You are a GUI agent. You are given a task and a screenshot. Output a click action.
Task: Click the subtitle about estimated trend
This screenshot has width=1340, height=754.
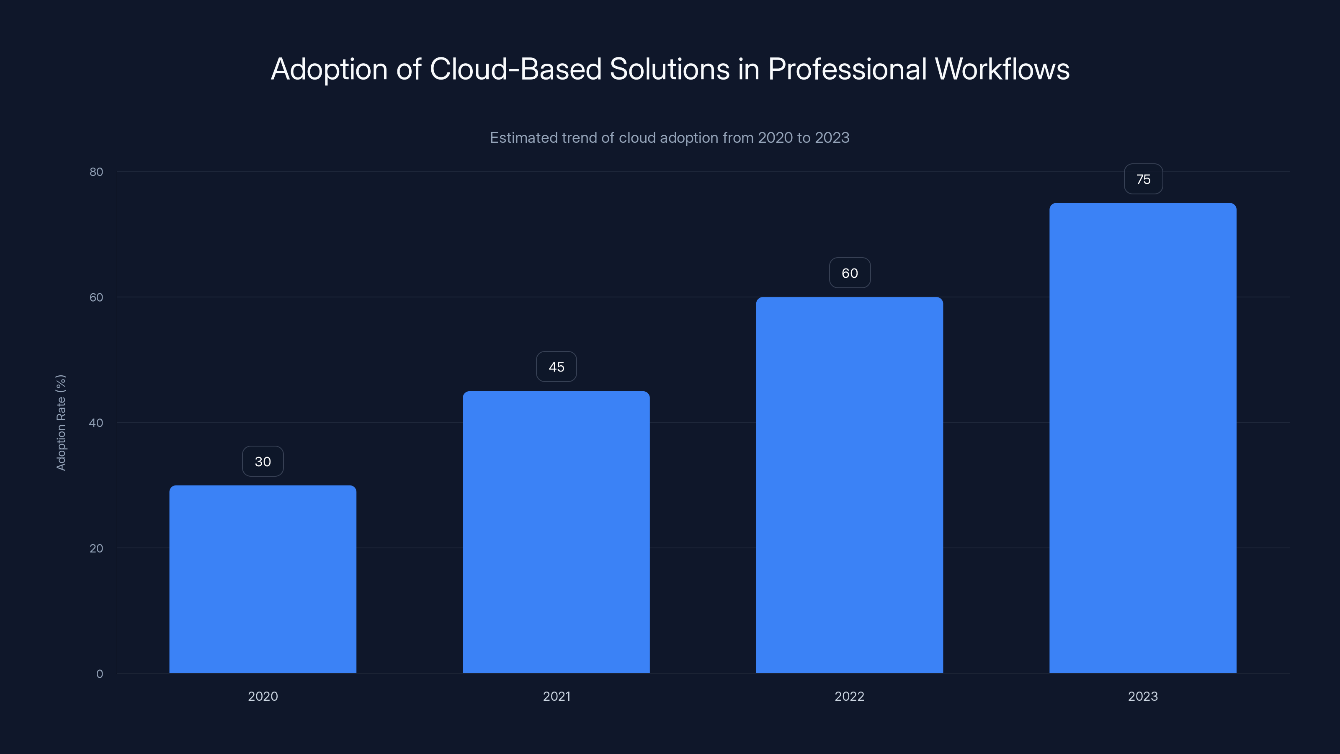[x=670, y=137]
